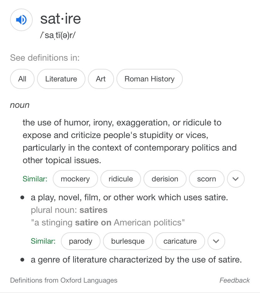Image resolution: width=260 pixels, height=293 pixels.
Task: Select the All definitions filter
Action: coord(22,79)
